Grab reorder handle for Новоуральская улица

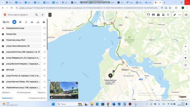click(x=45, y=28)
